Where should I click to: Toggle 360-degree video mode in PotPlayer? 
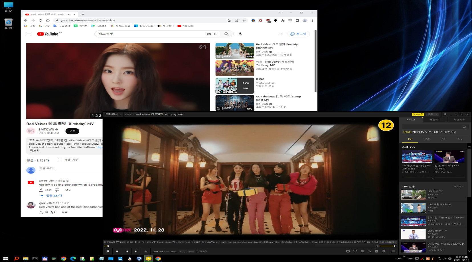355,251
